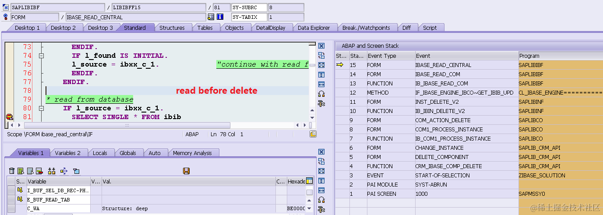
Task: Switch to the Variables 2 tab
Action: point(68,153)
